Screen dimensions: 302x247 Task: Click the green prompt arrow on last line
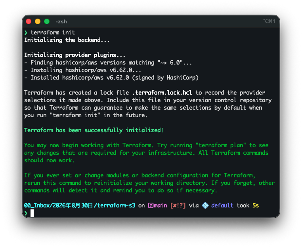point(26,213)
